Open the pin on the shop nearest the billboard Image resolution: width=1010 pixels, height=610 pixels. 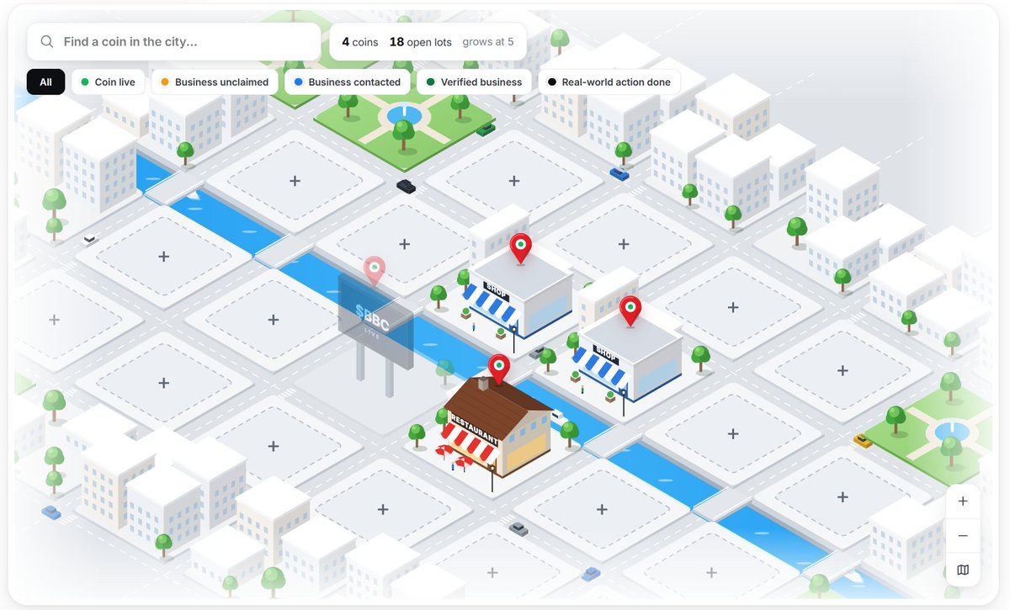coord(521,248)
